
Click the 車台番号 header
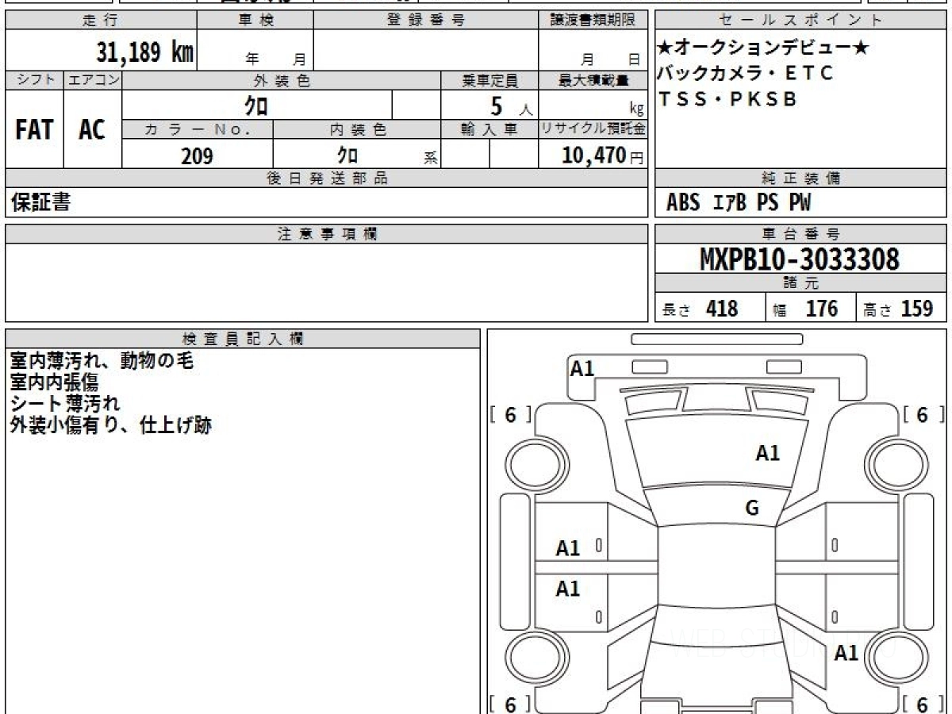(x=801, y=234)
